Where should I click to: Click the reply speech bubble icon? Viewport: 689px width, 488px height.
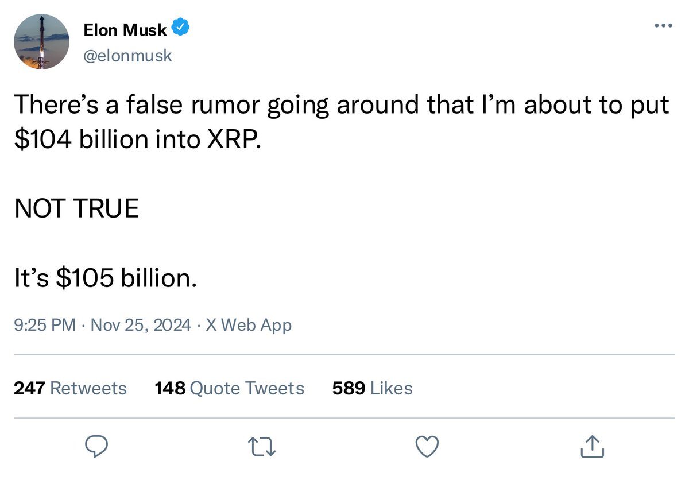click(96, 446)
